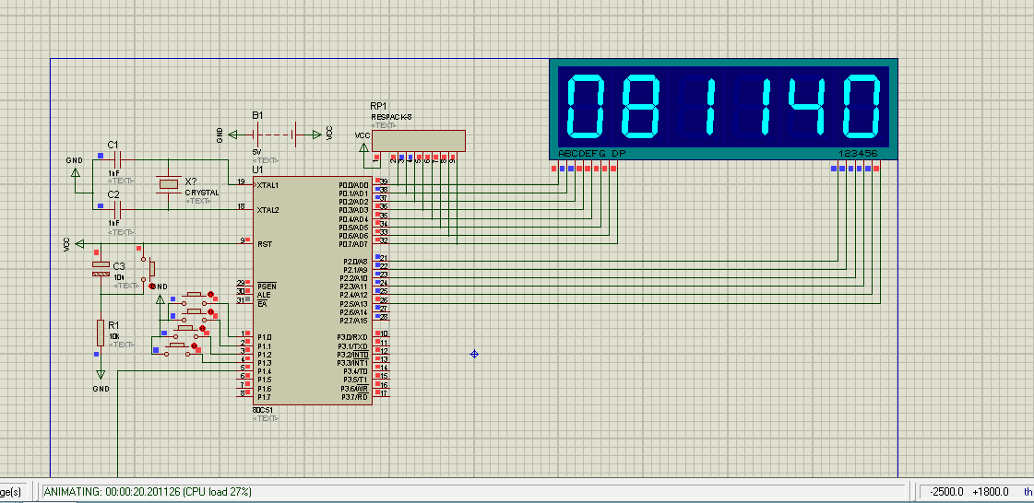
Task: Click the first digit 0 on the display
Action: [x=586, y=107]
